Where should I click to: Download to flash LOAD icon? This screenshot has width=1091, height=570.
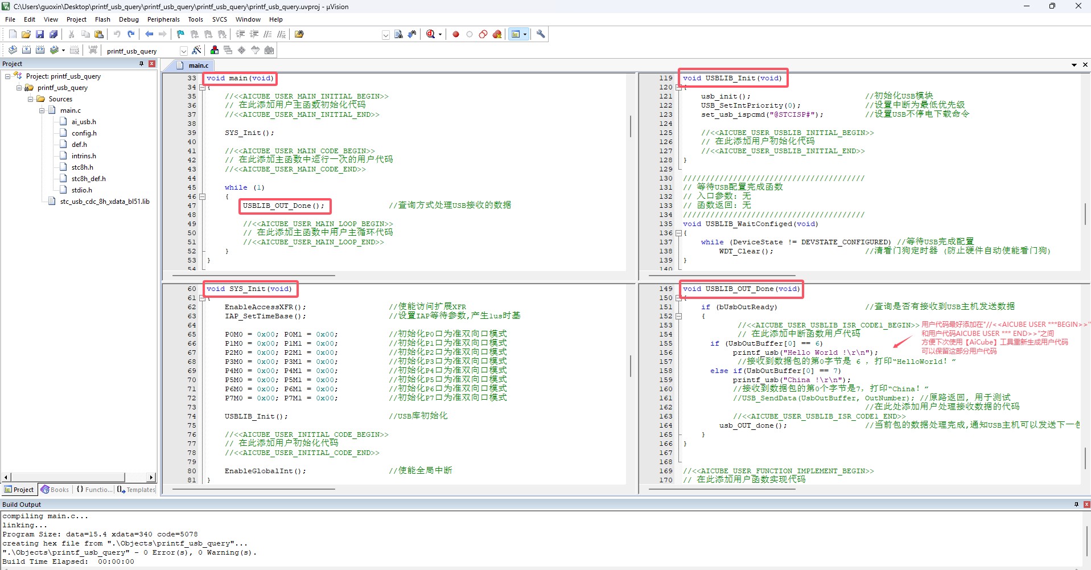(93, 50)
